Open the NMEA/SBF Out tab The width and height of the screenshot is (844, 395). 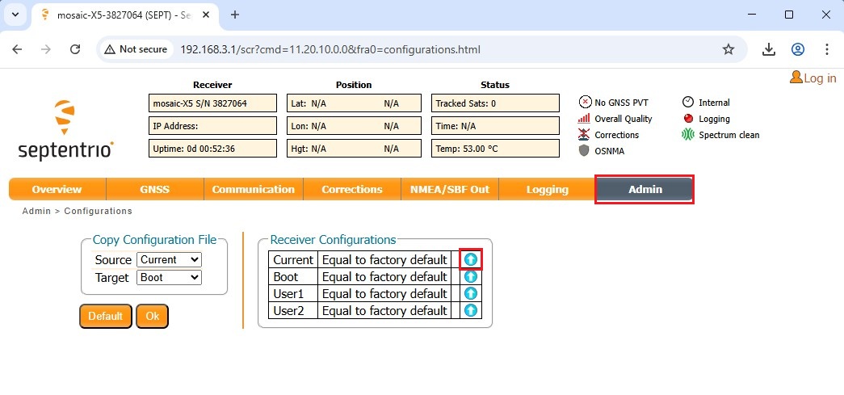click(449, 189)
